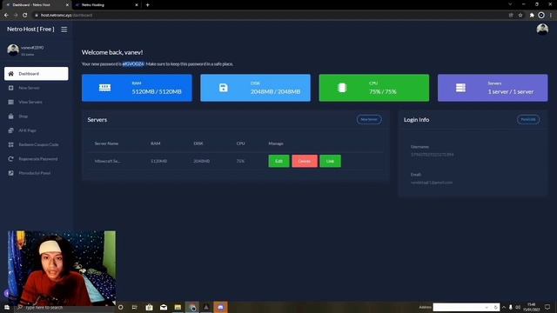Click the RAM memory icon card
The width and height of the screenshot is (557, 313).
click(x=104, y=88)
